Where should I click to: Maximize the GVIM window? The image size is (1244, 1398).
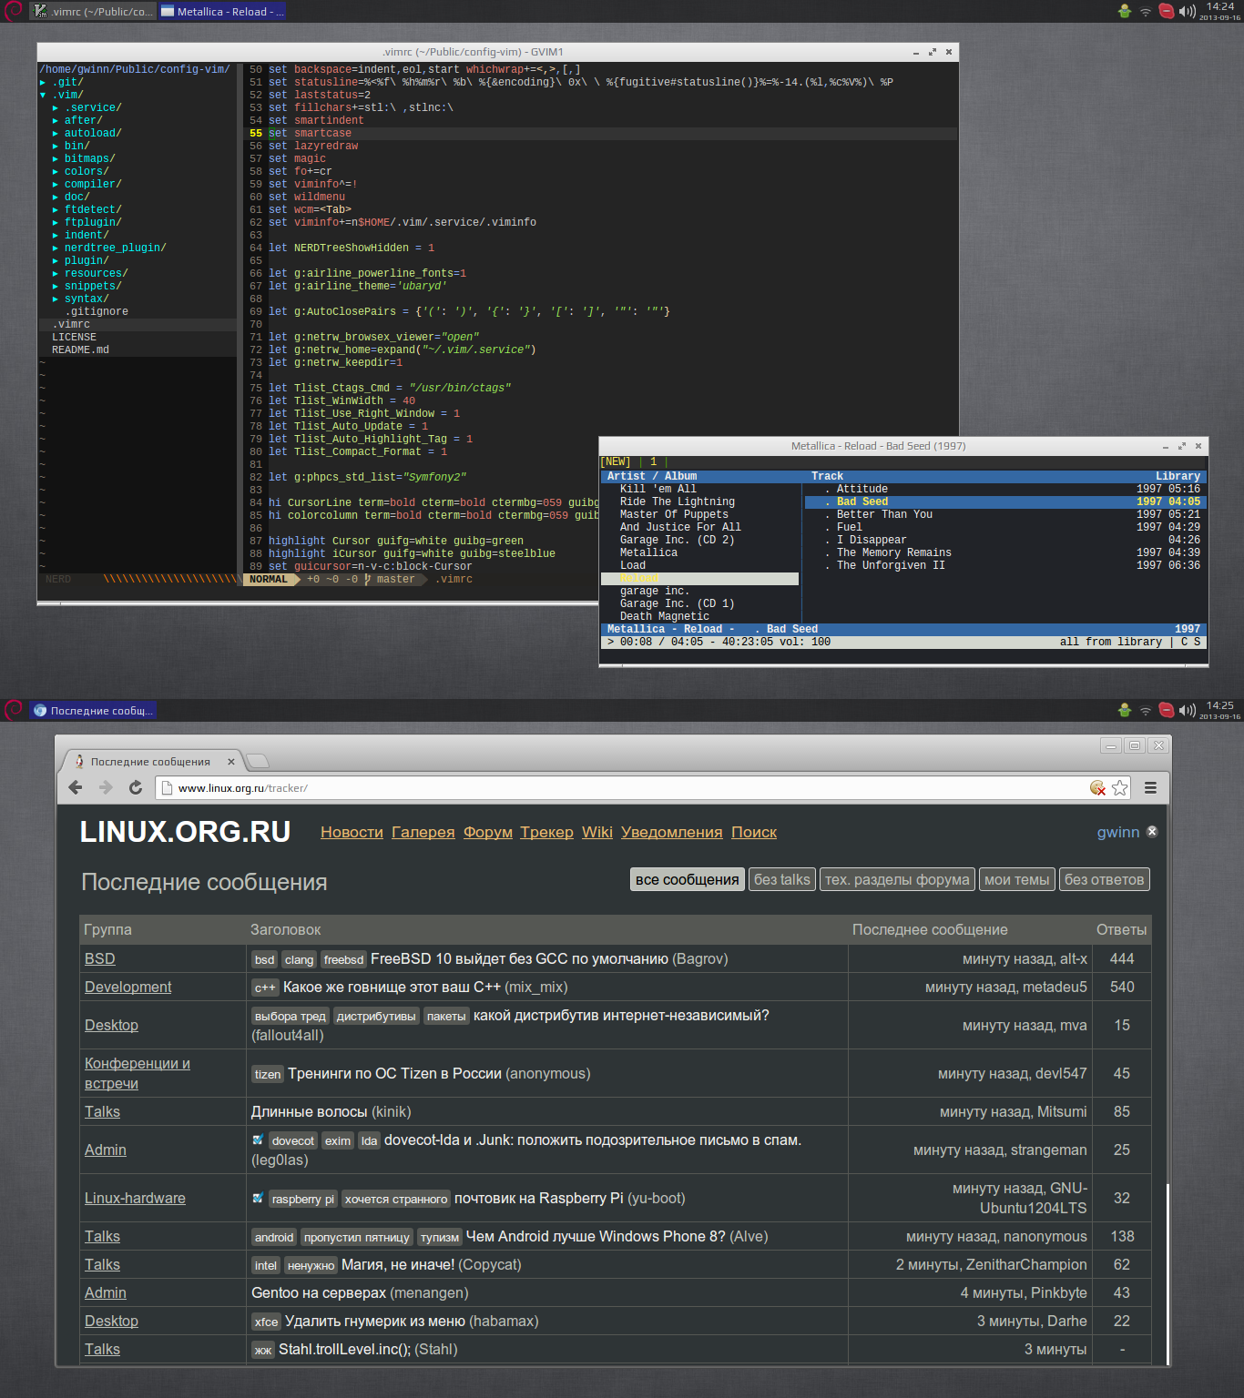point(932,52)
